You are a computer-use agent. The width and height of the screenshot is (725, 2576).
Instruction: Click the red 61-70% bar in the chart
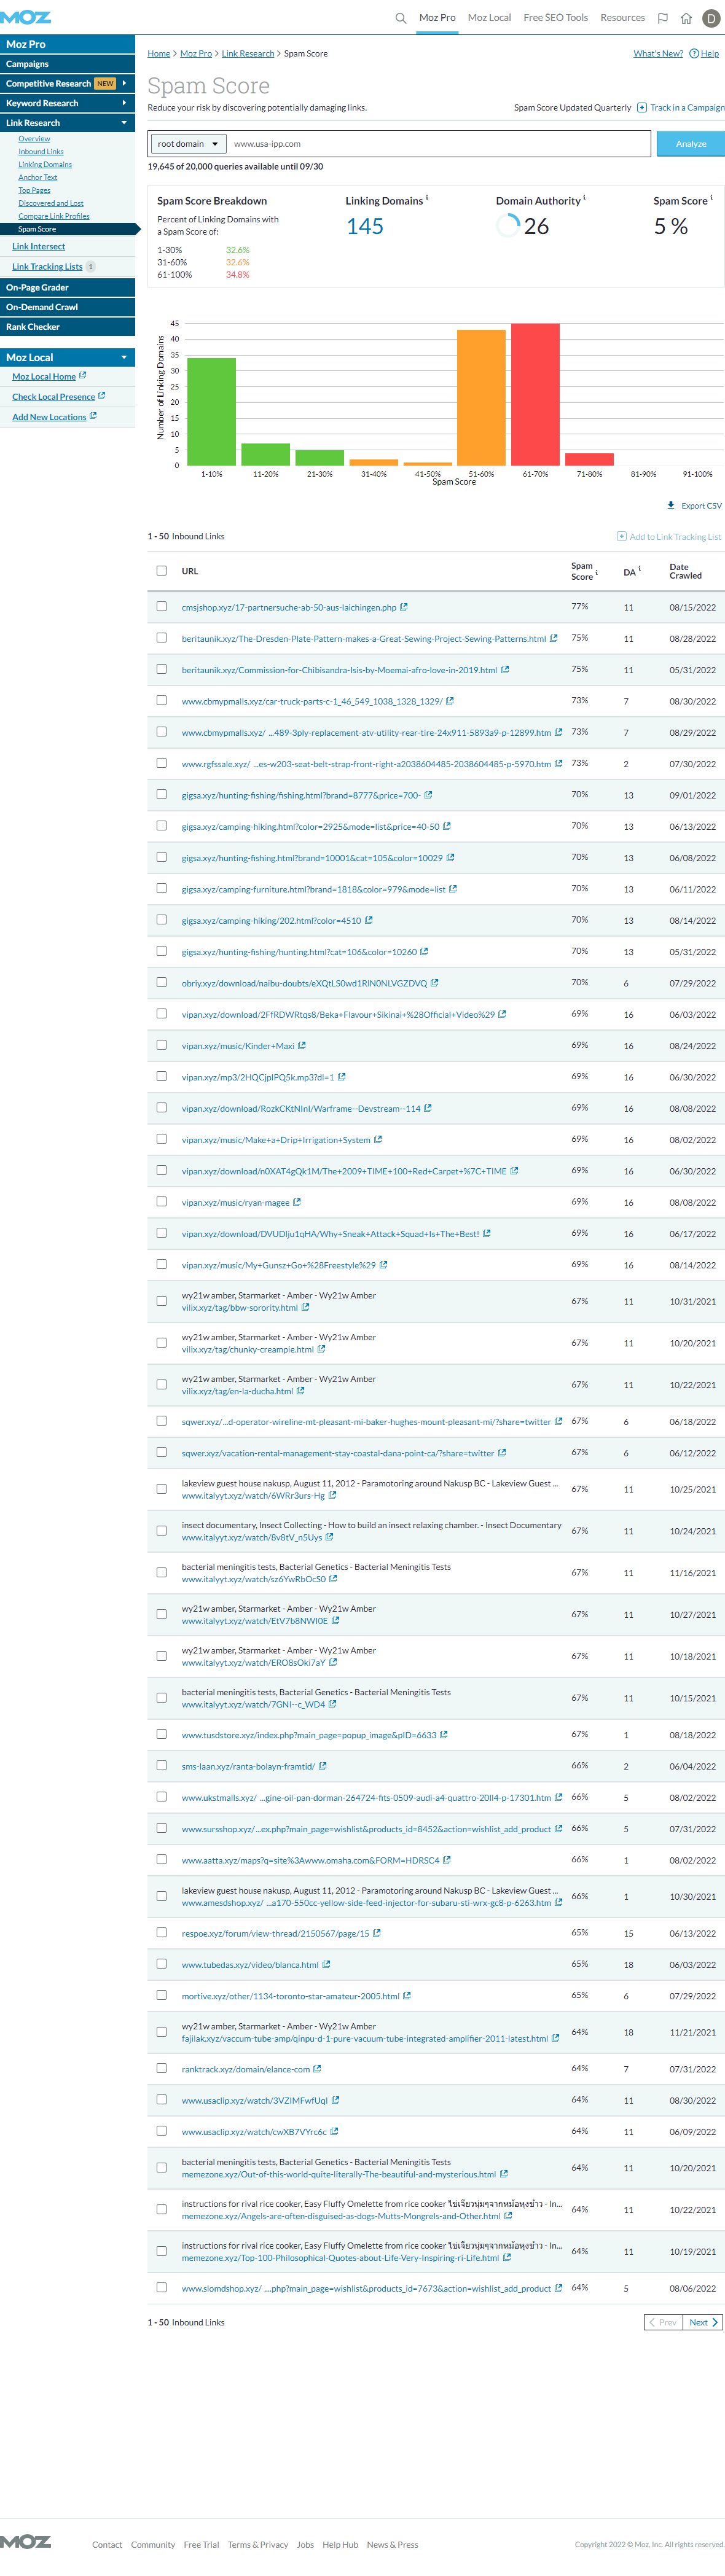tap(535, 394)
